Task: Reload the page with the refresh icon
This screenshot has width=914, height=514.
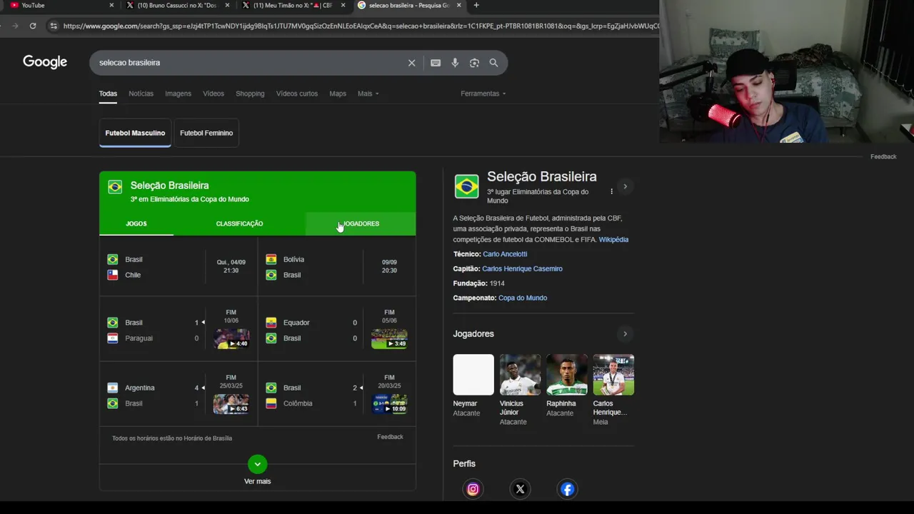Action: 33,26
